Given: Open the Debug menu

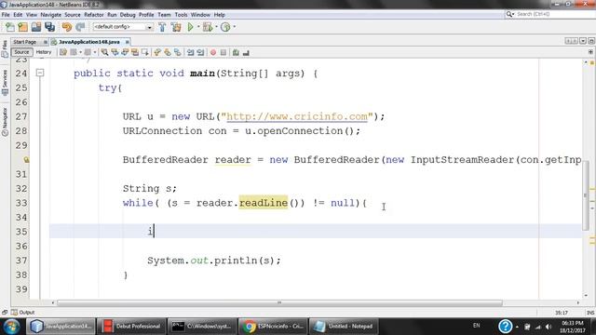Looking at the screenshot, I should pos(128,15).
